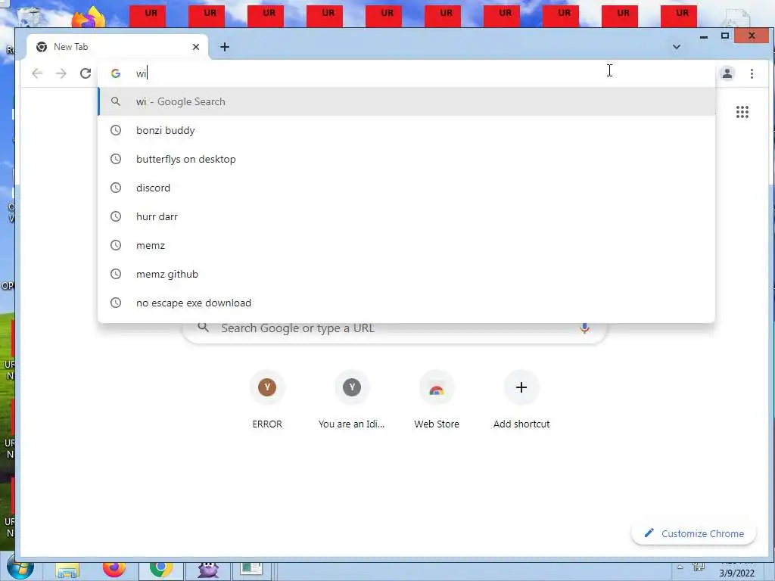The width and height of the screenshot is (775, 581).
Task: Open the Web Store shortcut
Action: [x=437, y=401]
